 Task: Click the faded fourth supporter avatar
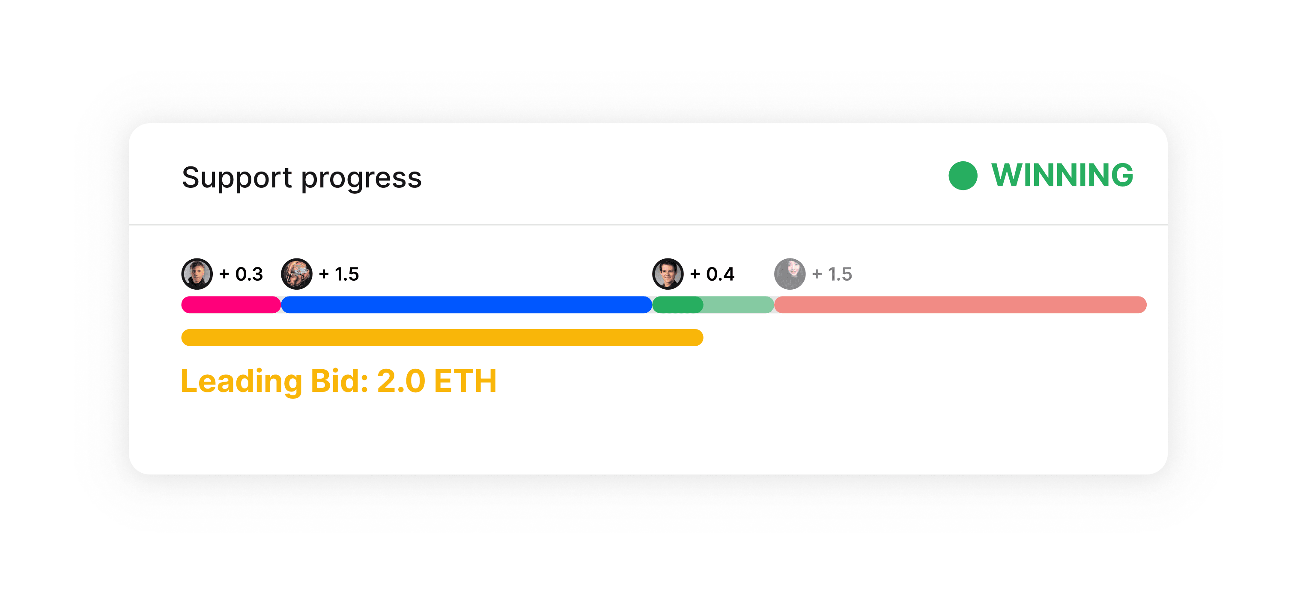click(790, 274)
